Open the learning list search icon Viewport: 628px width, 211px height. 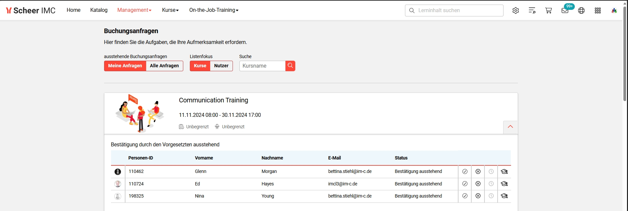click(x=532, y=11)
